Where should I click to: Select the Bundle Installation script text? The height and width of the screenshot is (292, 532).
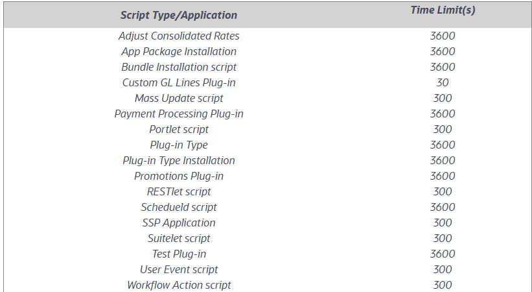tap(179, 67)
